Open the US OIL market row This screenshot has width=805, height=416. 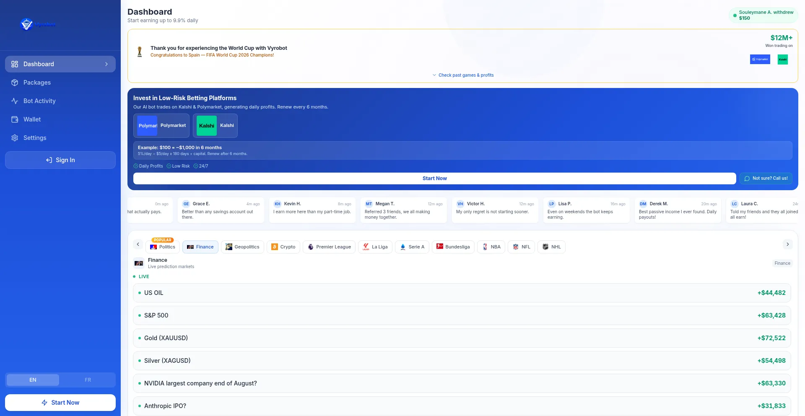point(462,293)
